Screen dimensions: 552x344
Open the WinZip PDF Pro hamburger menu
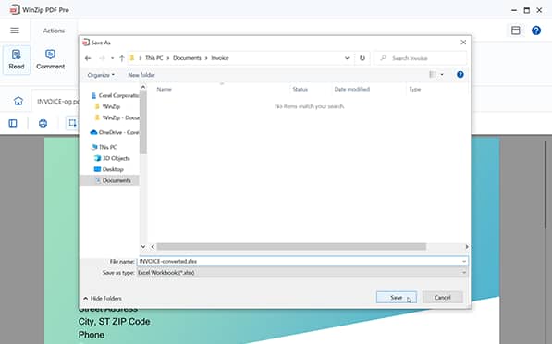click(x=15, y=31)
